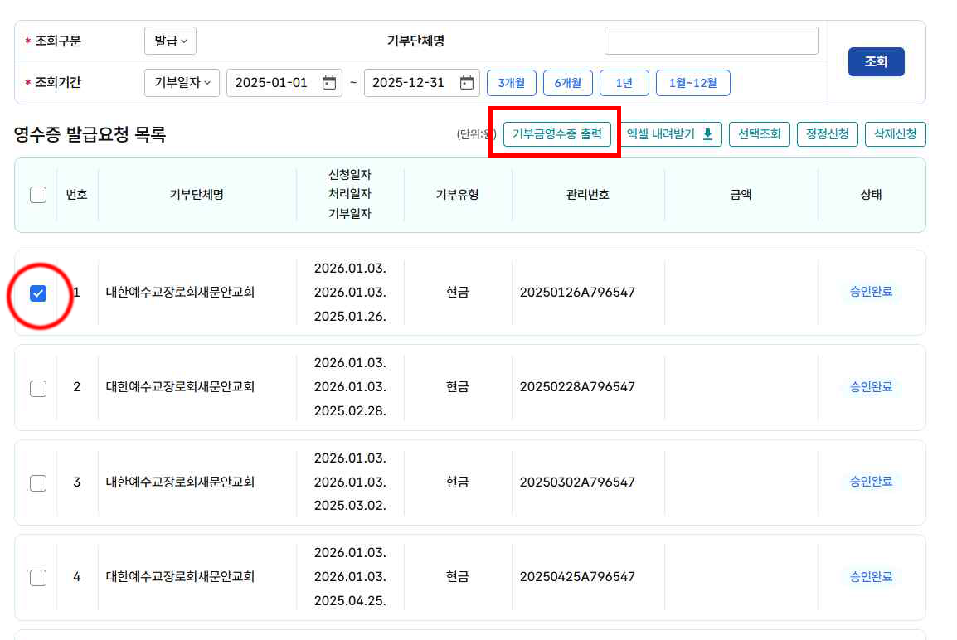
Task: Tick the checkbox for row 4
Action: 38,577
